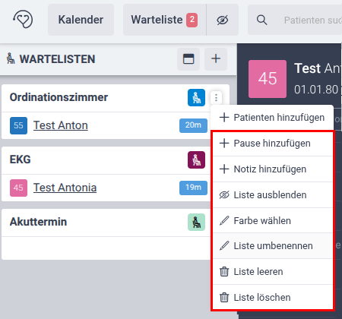Choose Patienten hinzufügen from the menu
Viewport: 342px width, 319px height.
coord(272,118)
